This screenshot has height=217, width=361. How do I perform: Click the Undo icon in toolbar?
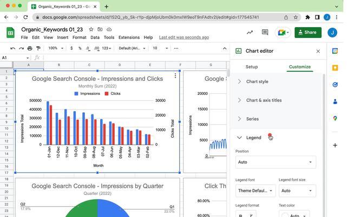(12, 48)
